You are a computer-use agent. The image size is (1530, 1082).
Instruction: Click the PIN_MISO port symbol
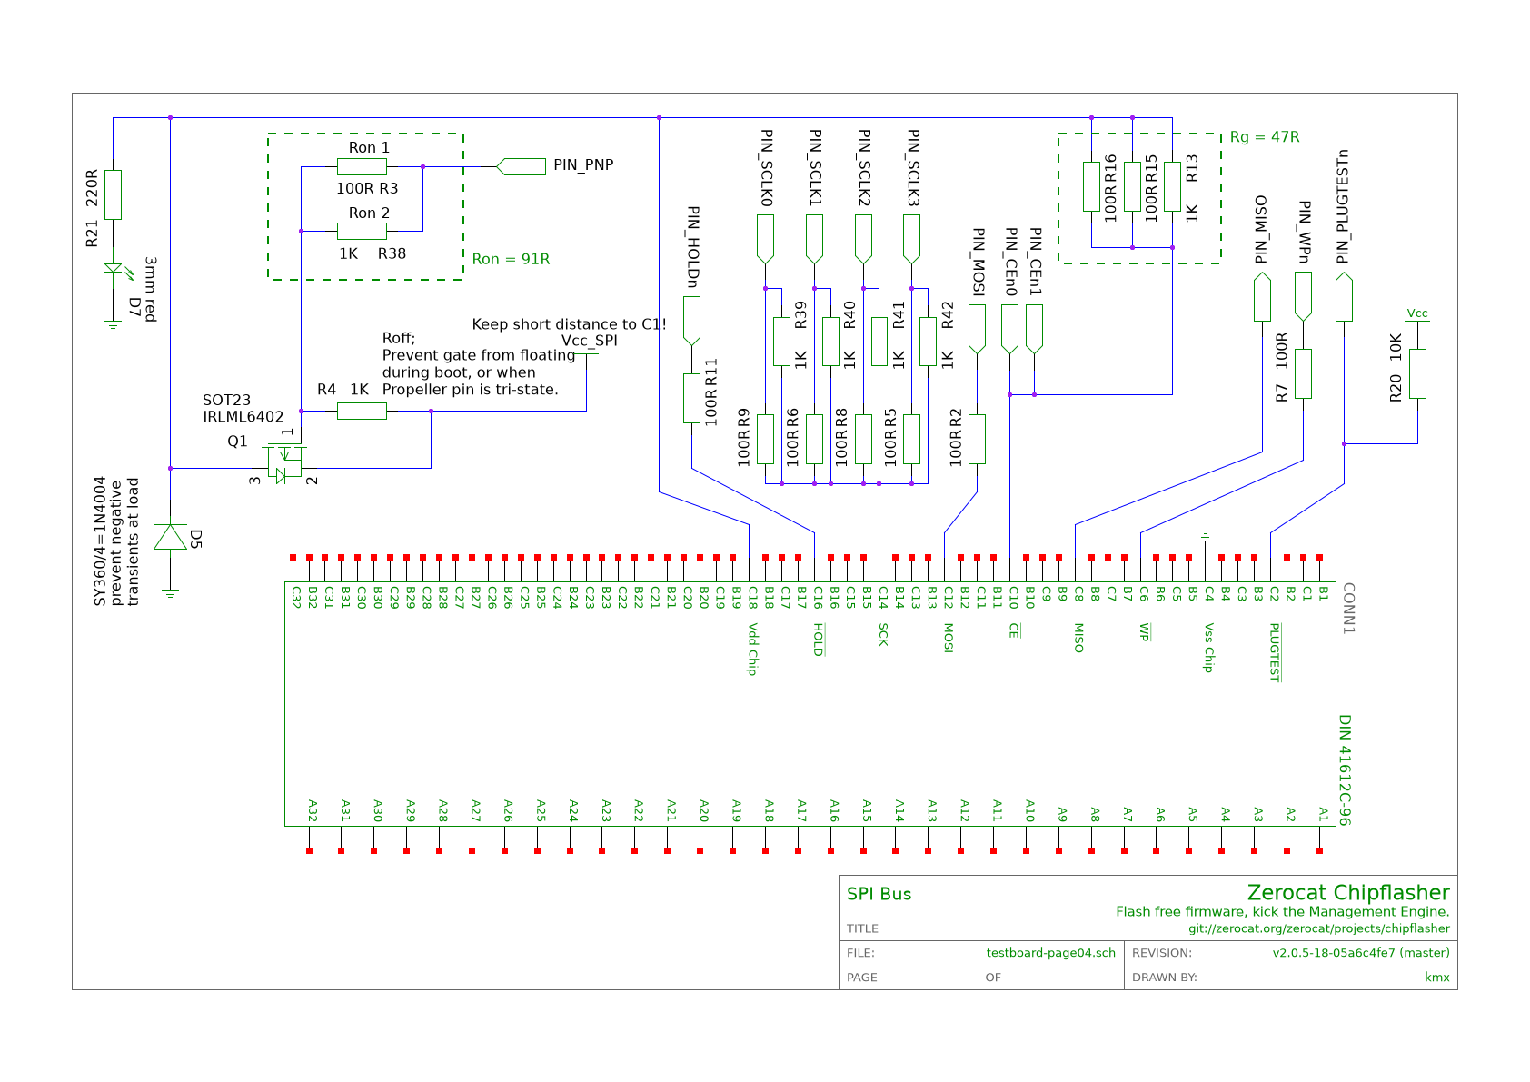(1262, 296)
